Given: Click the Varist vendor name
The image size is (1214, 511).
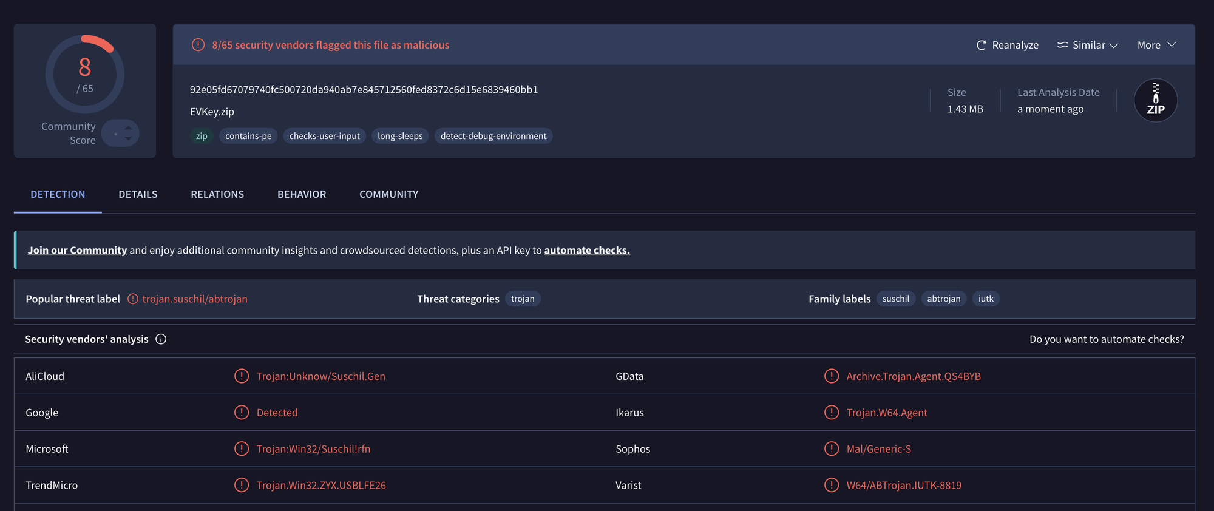Looking at the screenshot, I should click(628, 486).
